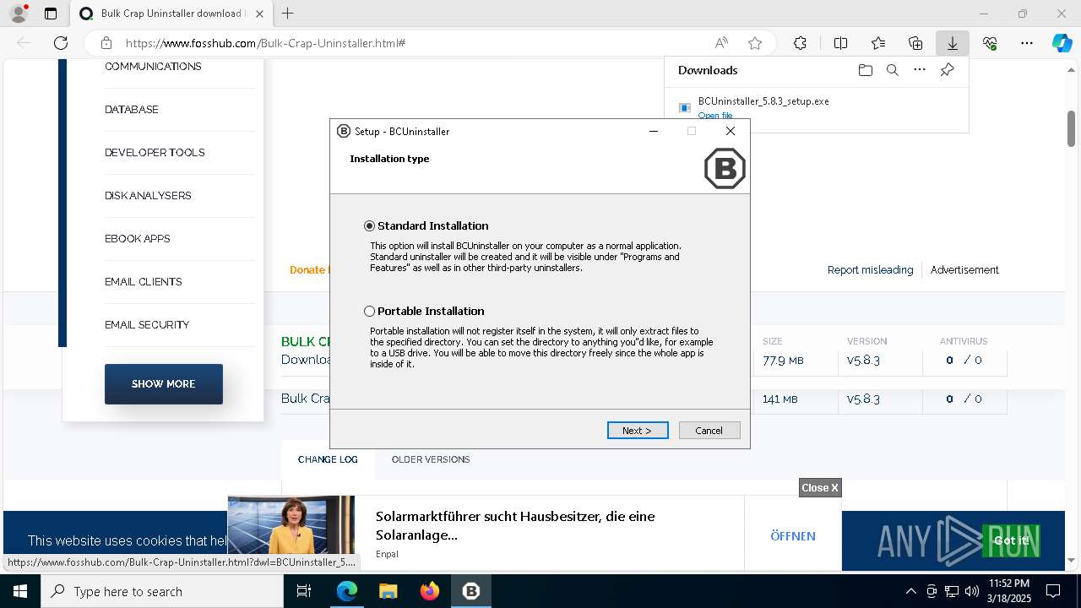This screenshot has width=1081, height=608.
Task: Open new tab with plus icon
Action: click(288, 14)
